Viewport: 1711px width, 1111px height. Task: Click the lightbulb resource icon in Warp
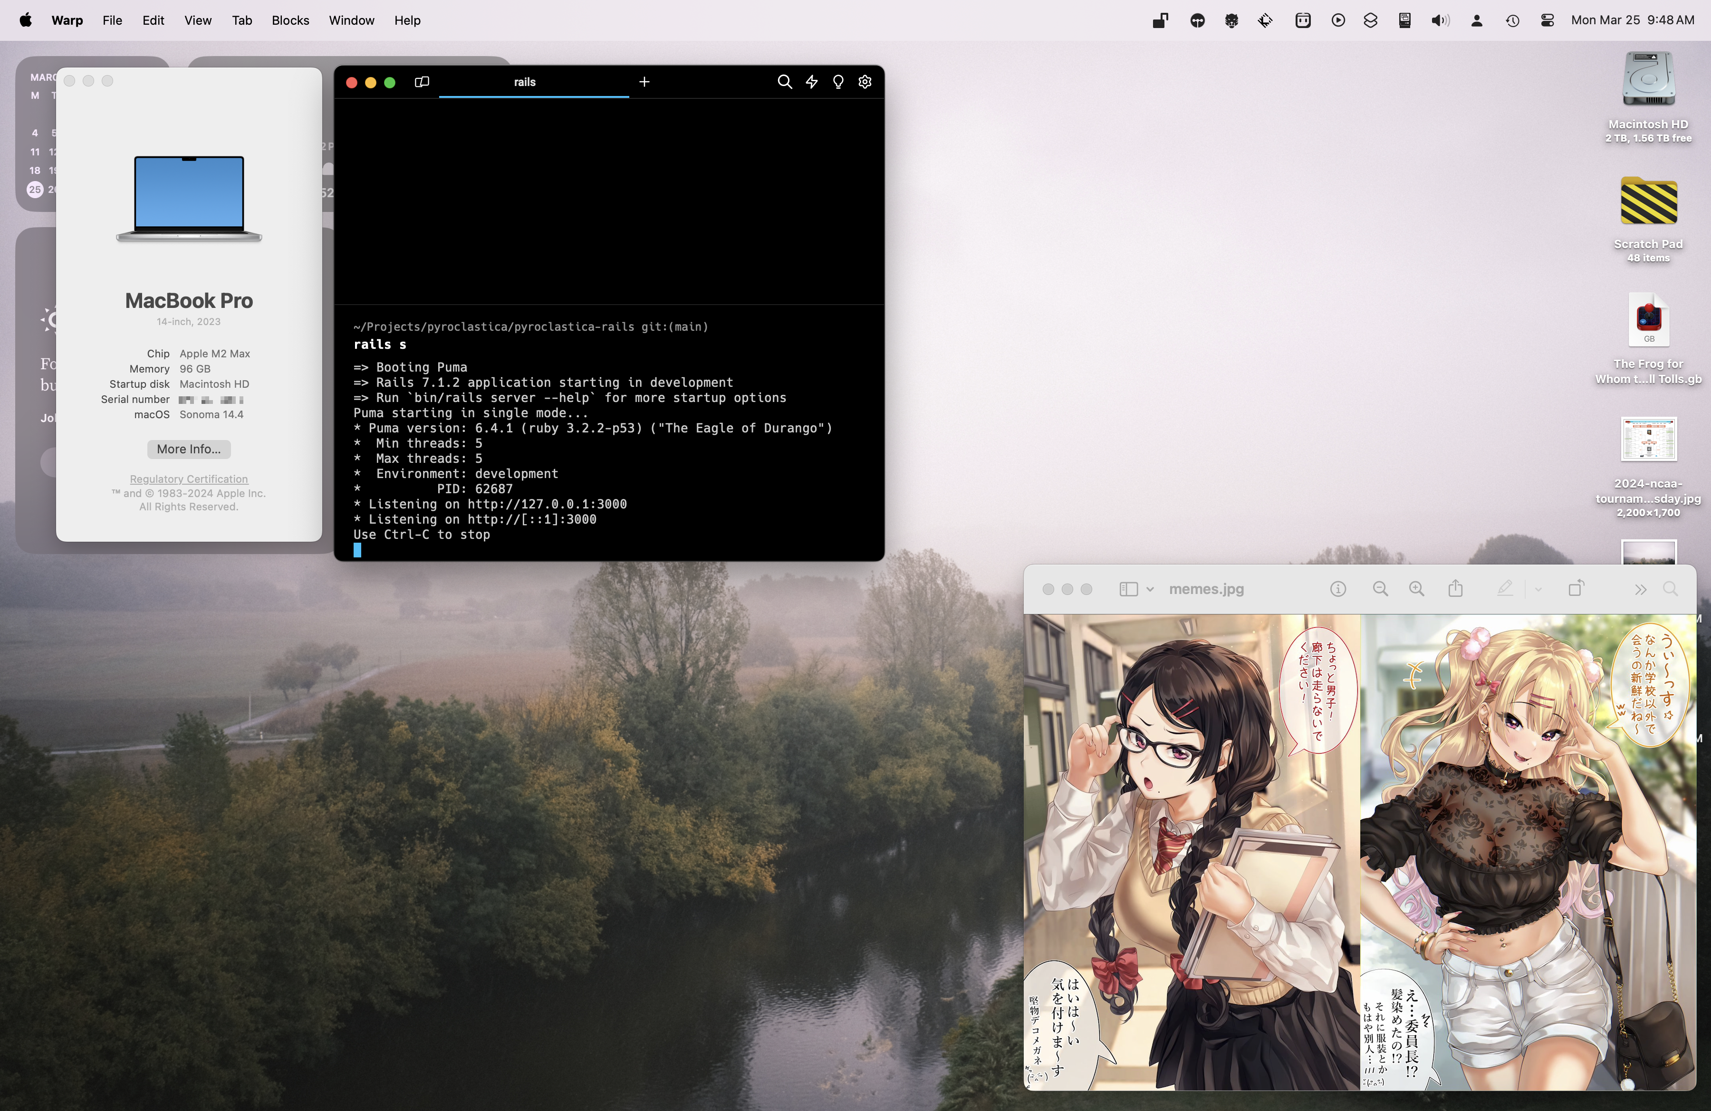coord(838,82)
